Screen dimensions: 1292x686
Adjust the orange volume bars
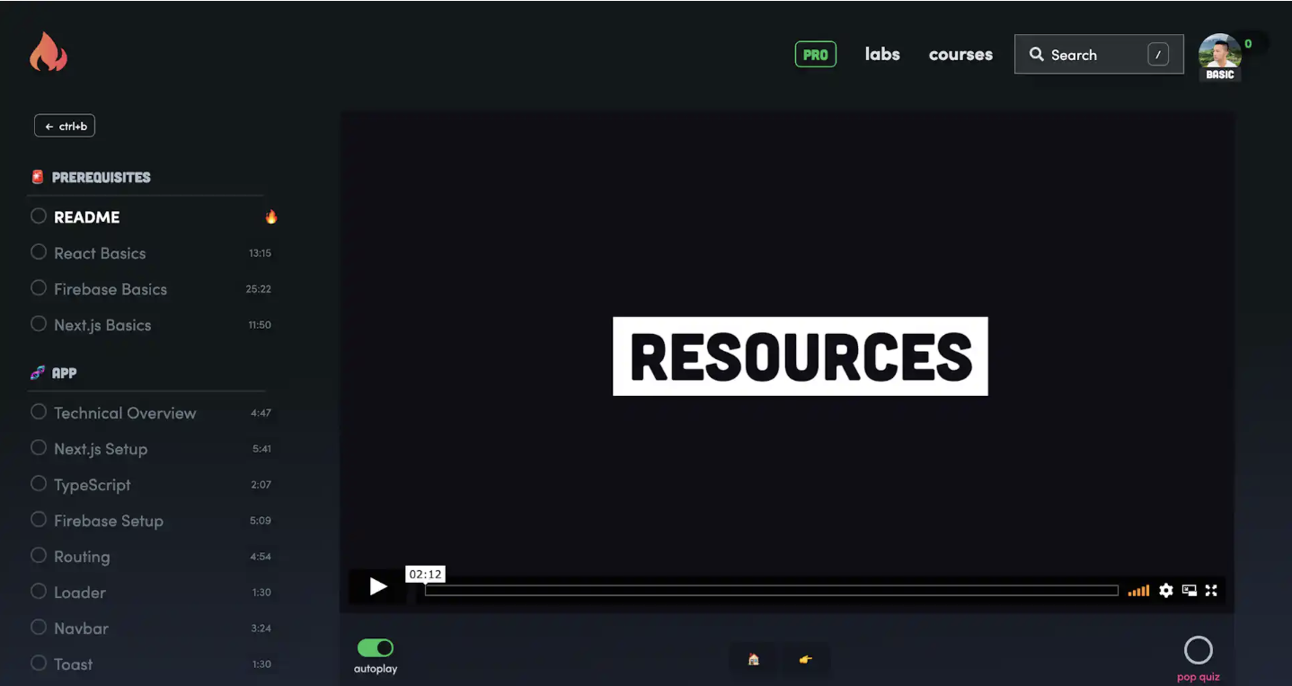click(x=1138, y=590)
